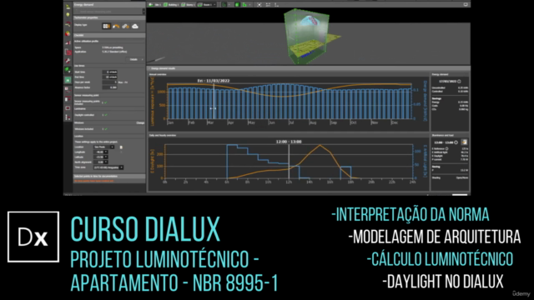534x300 pixels.
Task: Open the topmost site tool in left sidebar
Action: 68,6
